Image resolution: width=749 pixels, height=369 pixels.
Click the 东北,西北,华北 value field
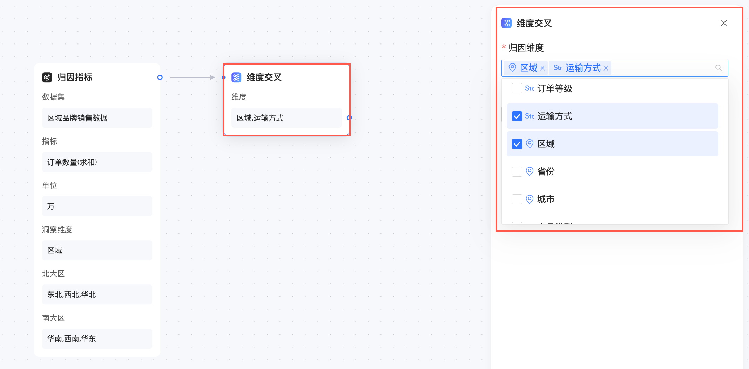pos(97,295)
